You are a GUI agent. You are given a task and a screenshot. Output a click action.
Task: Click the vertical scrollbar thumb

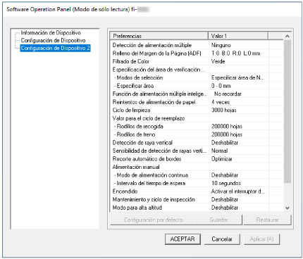287,112
